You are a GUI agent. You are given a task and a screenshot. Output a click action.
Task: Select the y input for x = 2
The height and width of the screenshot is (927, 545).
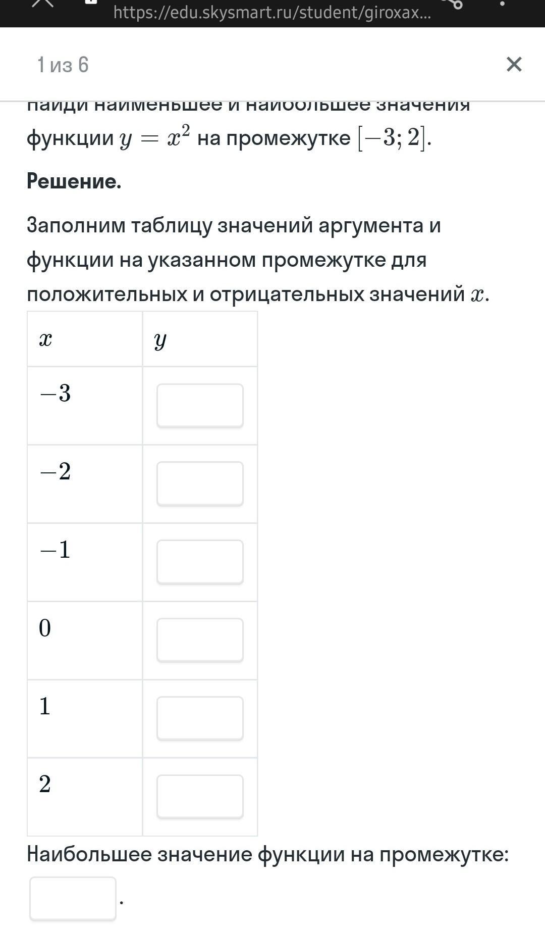click(200, 797)
